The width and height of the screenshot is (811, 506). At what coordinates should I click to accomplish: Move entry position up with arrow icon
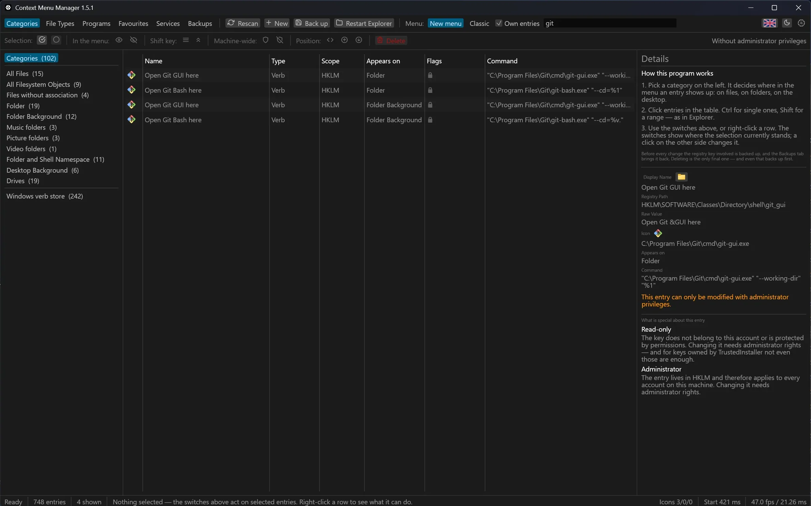[x=344, y=40]
